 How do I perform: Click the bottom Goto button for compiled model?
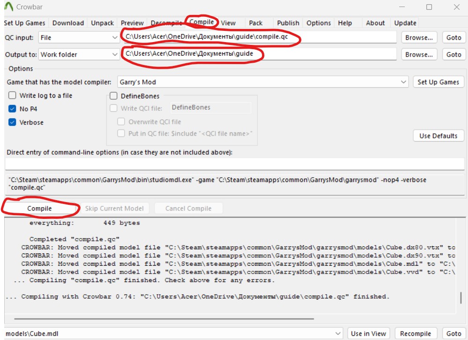[x=453, y=333]
